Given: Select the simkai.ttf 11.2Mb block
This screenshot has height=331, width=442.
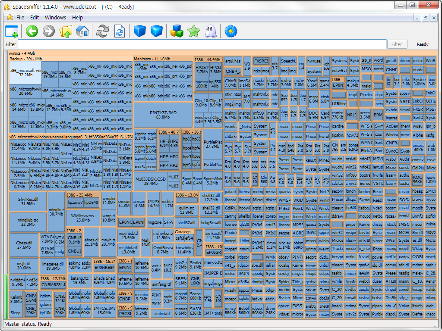Looking at the screenshot, I should [213, 235].
